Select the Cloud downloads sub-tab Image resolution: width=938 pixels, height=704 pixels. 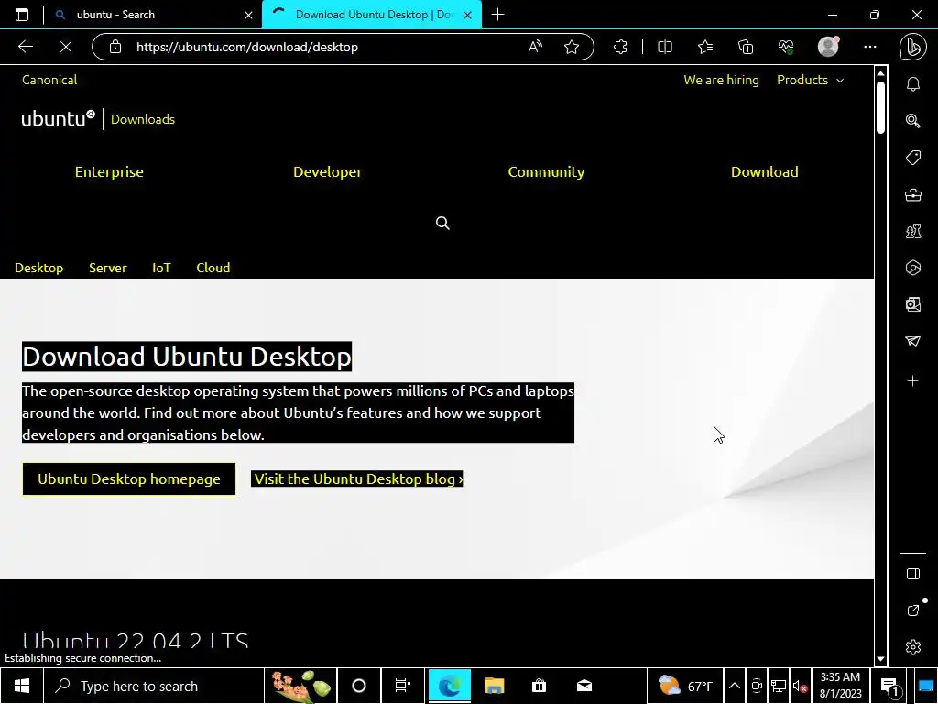[213, 268]
